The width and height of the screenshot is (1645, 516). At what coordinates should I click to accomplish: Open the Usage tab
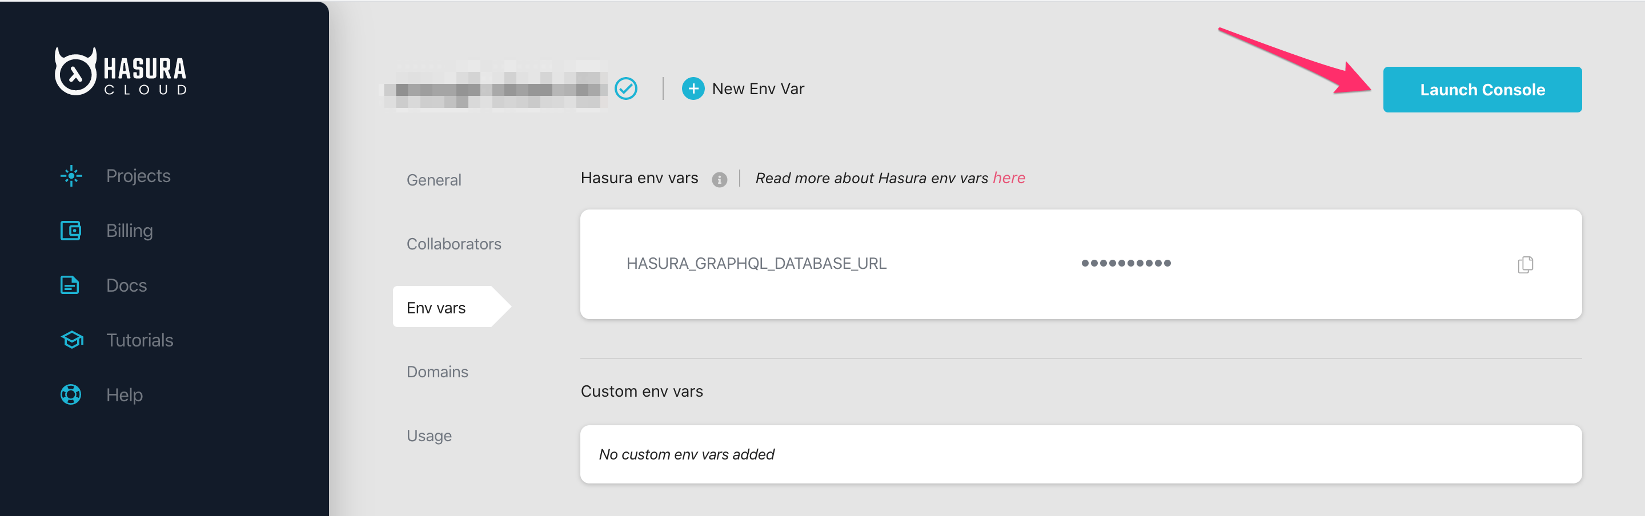[428, 435]
